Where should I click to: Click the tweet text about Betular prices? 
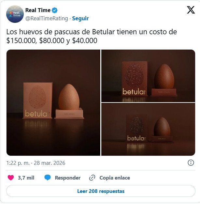(92, 36)
